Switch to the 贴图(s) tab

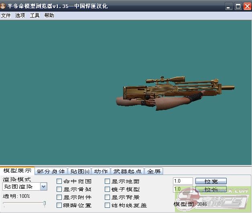point(80,171)
